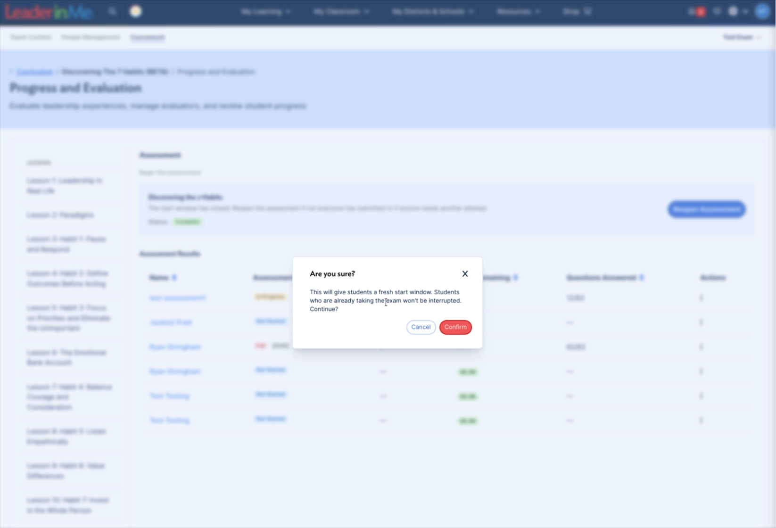Open notifications icon with red badge
Screen dimensions: 776x528
(697, 12)
